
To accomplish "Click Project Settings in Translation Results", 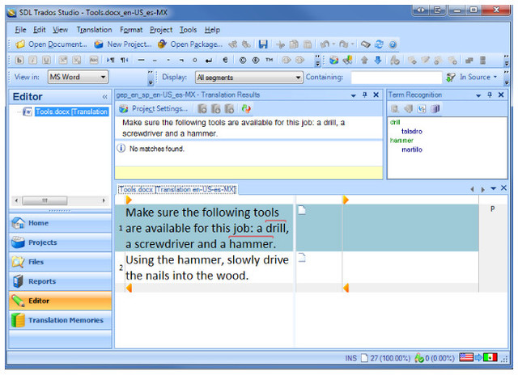I will (154, 108).
